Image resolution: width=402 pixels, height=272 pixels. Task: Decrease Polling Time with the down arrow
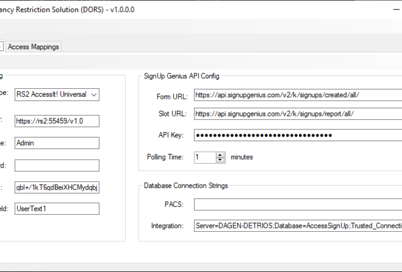(221, 160)
